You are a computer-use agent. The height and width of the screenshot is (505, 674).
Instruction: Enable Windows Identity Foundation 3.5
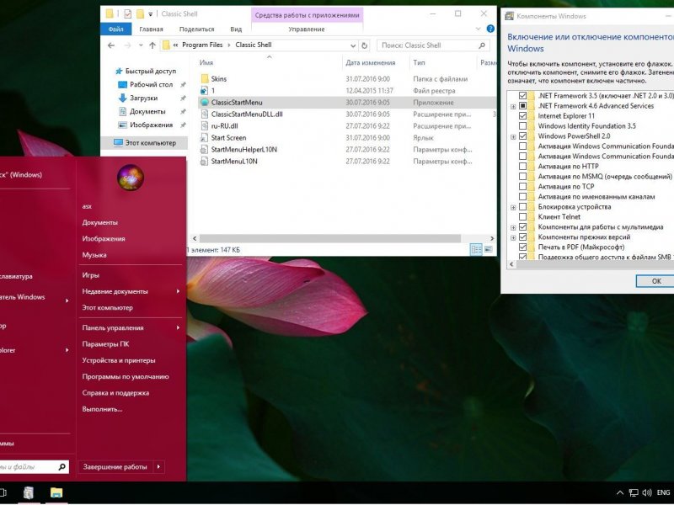(522, 125)
